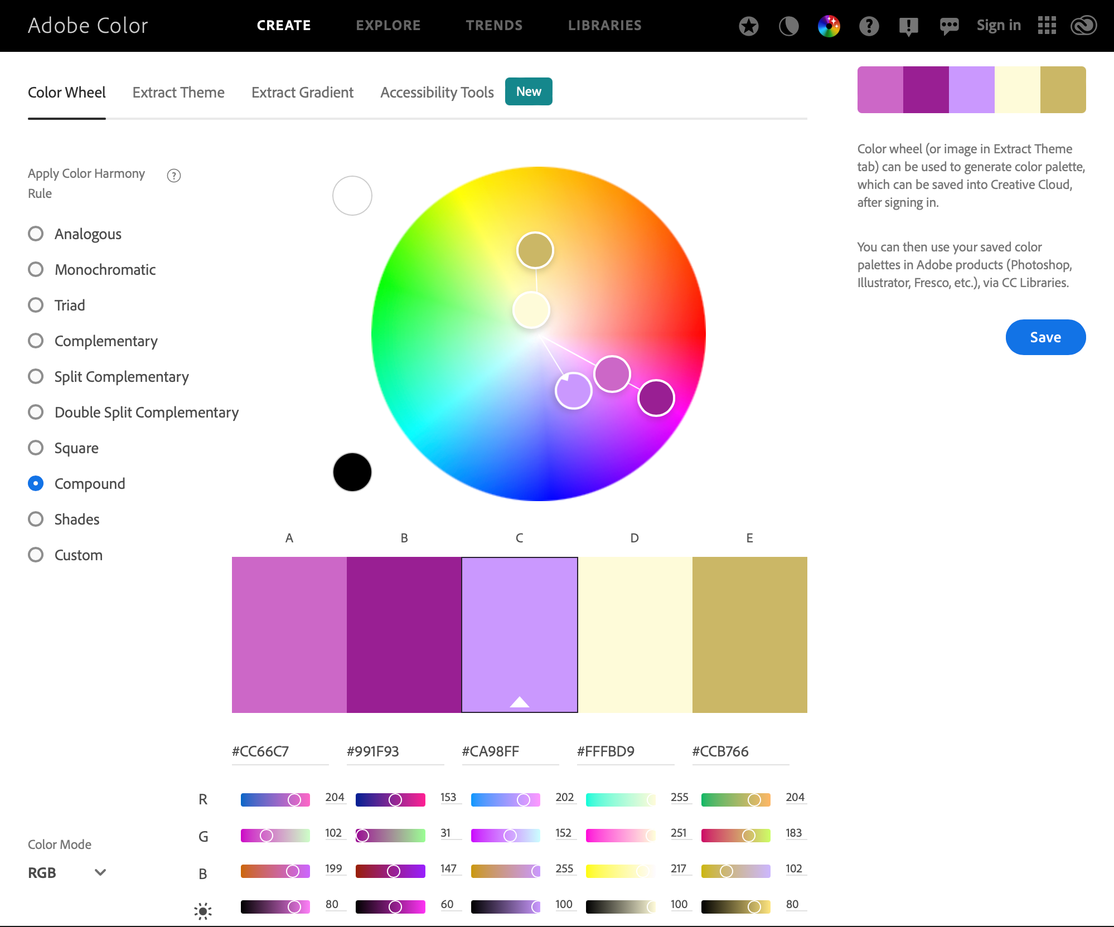Open the apps grid icon
Viewport: 1114px width, 927px height.
[x=1047, y=25]
